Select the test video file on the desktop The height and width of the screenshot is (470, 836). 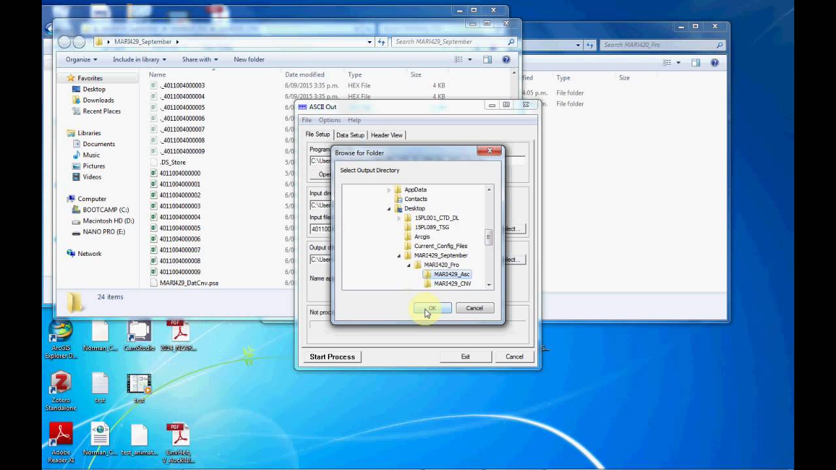pyautogui.click(x=138, y=388)
